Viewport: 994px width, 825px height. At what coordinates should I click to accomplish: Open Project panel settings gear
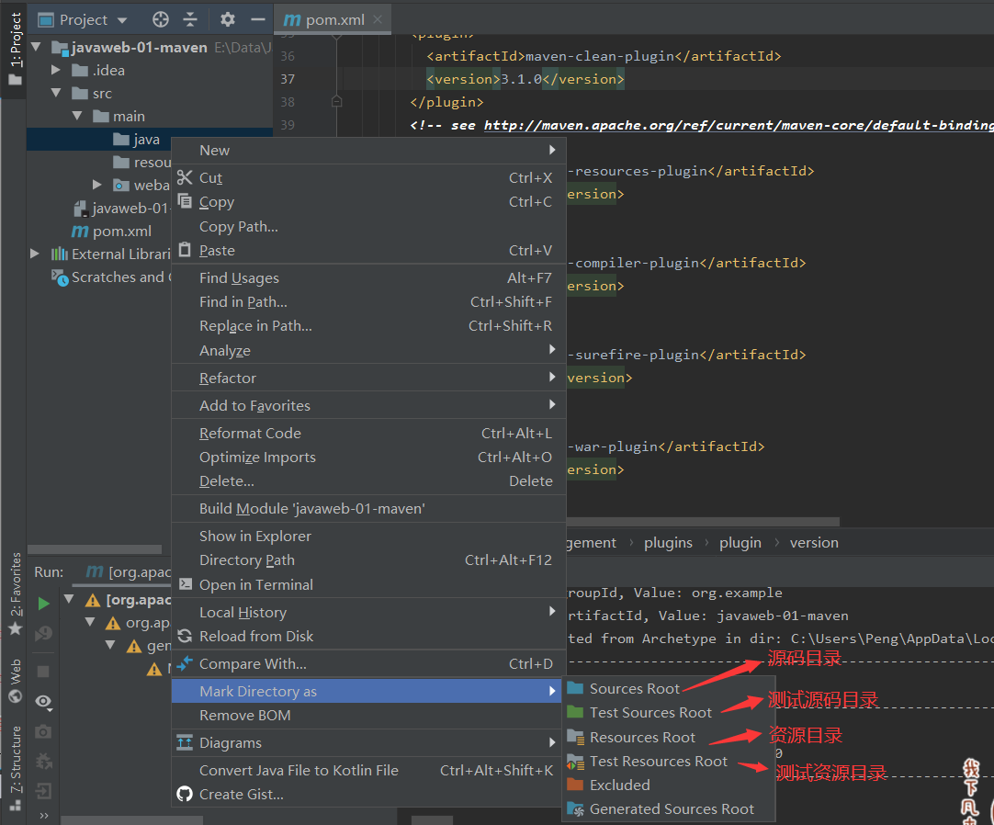tap(228, 19)
